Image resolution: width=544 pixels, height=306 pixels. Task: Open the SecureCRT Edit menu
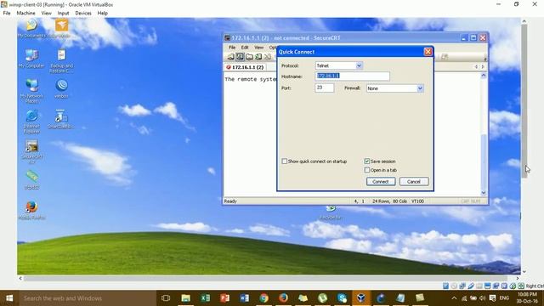coord(245,48)
